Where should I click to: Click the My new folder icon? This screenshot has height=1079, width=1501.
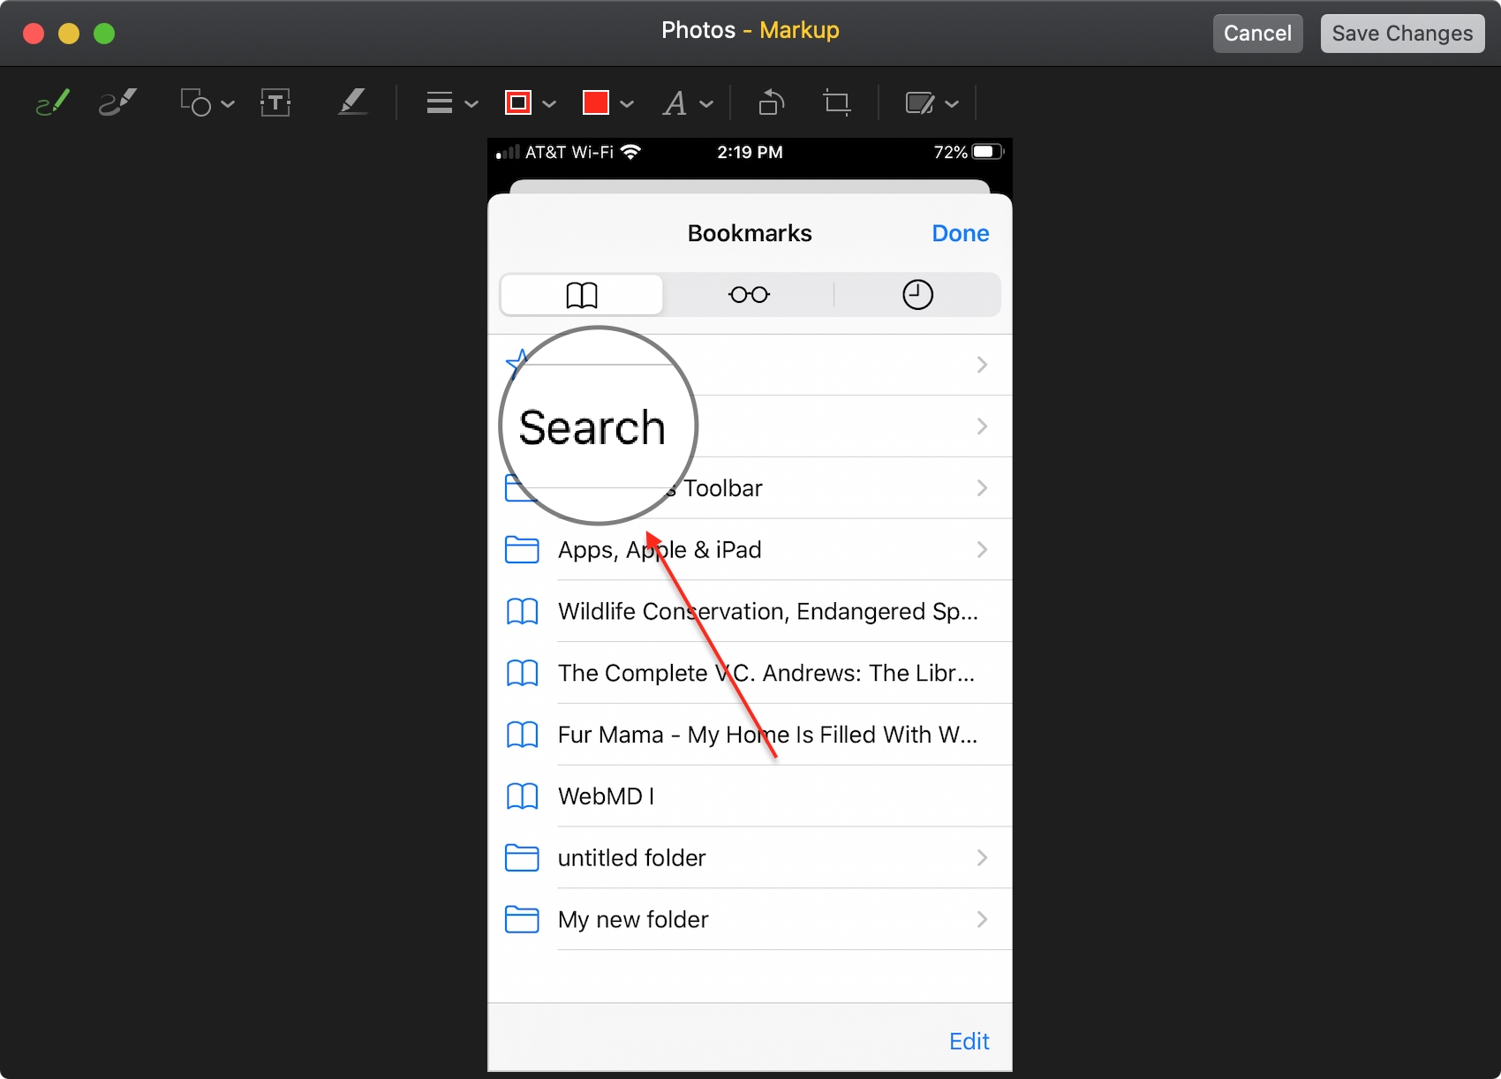click(522, 920)
